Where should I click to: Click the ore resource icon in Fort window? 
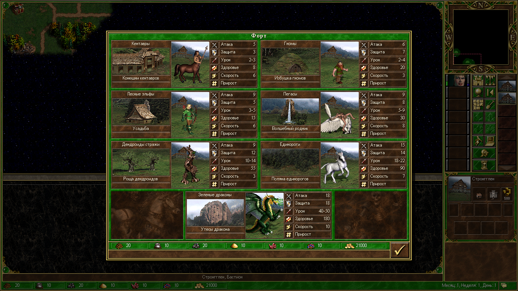coord(196,246)
